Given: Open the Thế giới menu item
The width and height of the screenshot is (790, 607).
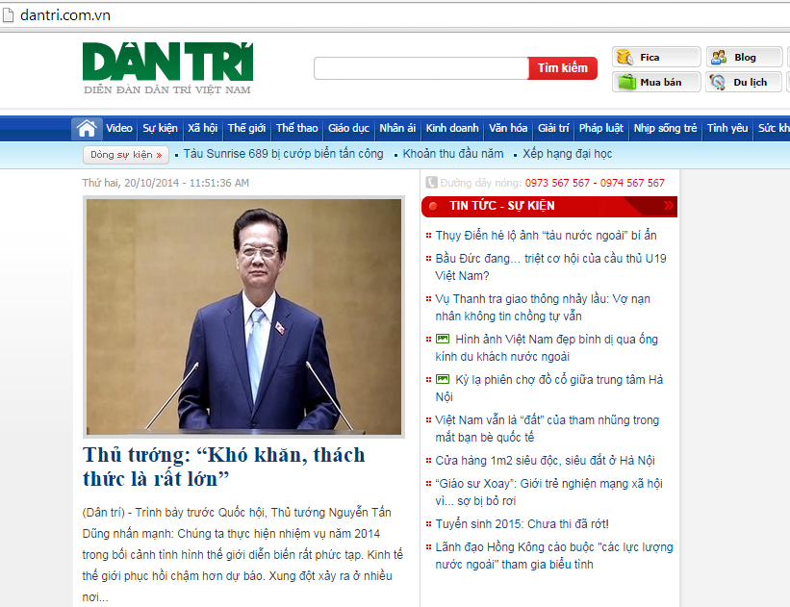Looking at the screenshot, I should pyautogui.click(x=246, y=128).
